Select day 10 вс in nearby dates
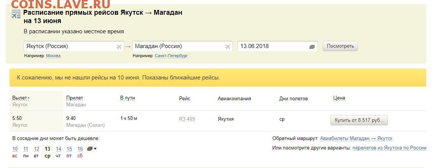The width and height of the screenshot is (435, 168). click(15, 152)
